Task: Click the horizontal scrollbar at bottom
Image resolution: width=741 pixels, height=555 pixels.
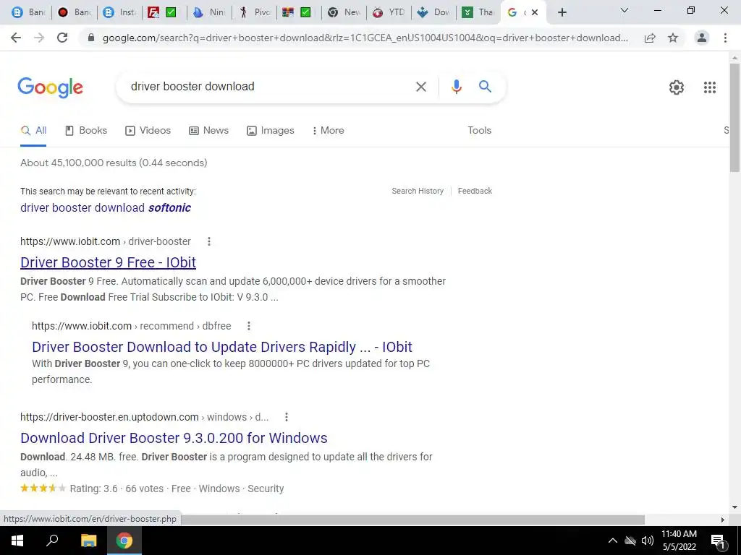Action: tap(412, 520)
